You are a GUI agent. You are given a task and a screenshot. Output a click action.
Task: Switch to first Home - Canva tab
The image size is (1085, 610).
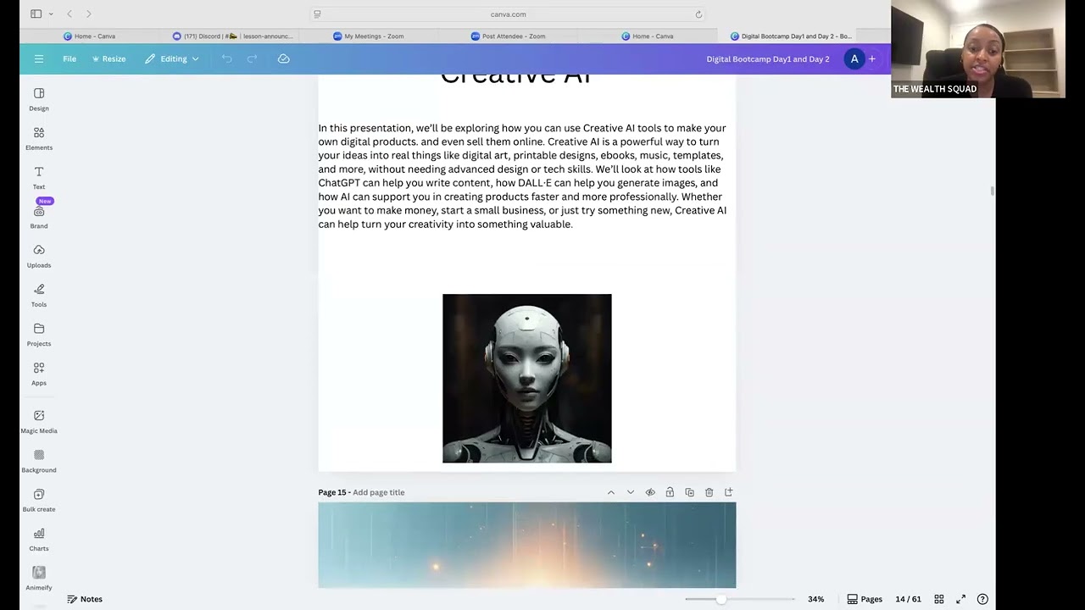click(x=89, y=36)
